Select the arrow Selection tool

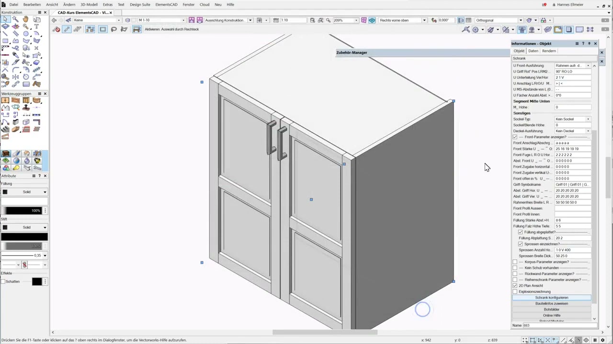tap(5, 19)
